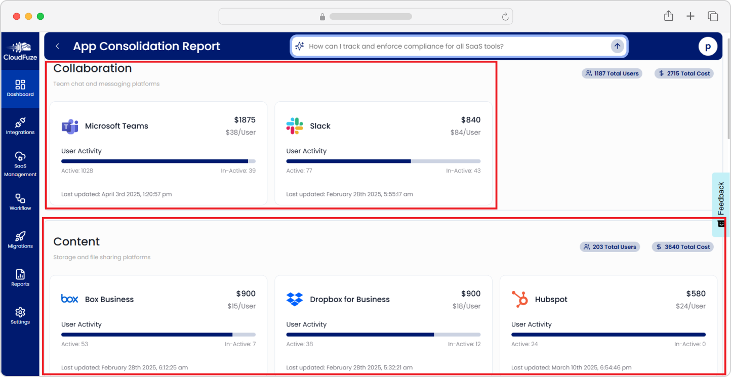Viewport: 731px width, 377px height.
Task: Click the Collaboration section heading
Action: coord(93,68)
